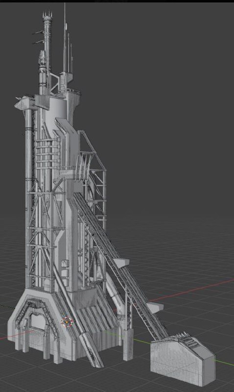234x392 pixels.
Task: Click the horizontal rung section of the tower
Action: (48, 152)
